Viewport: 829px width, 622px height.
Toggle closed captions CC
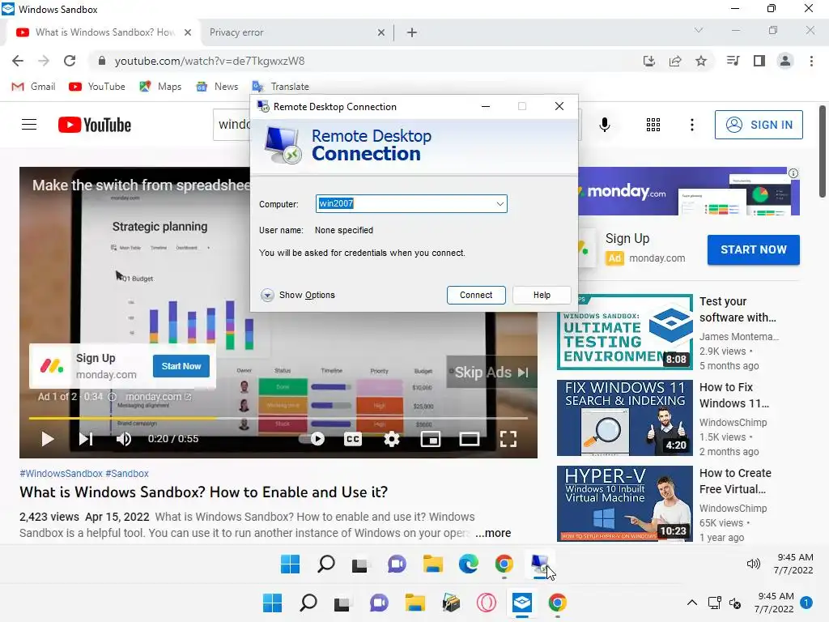353,439
